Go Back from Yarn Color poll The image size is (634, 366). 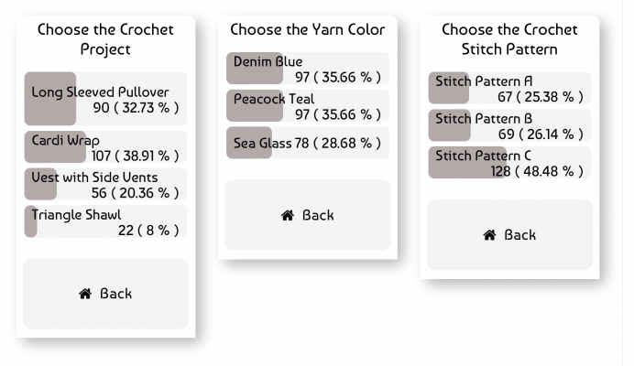coord(308,215)
